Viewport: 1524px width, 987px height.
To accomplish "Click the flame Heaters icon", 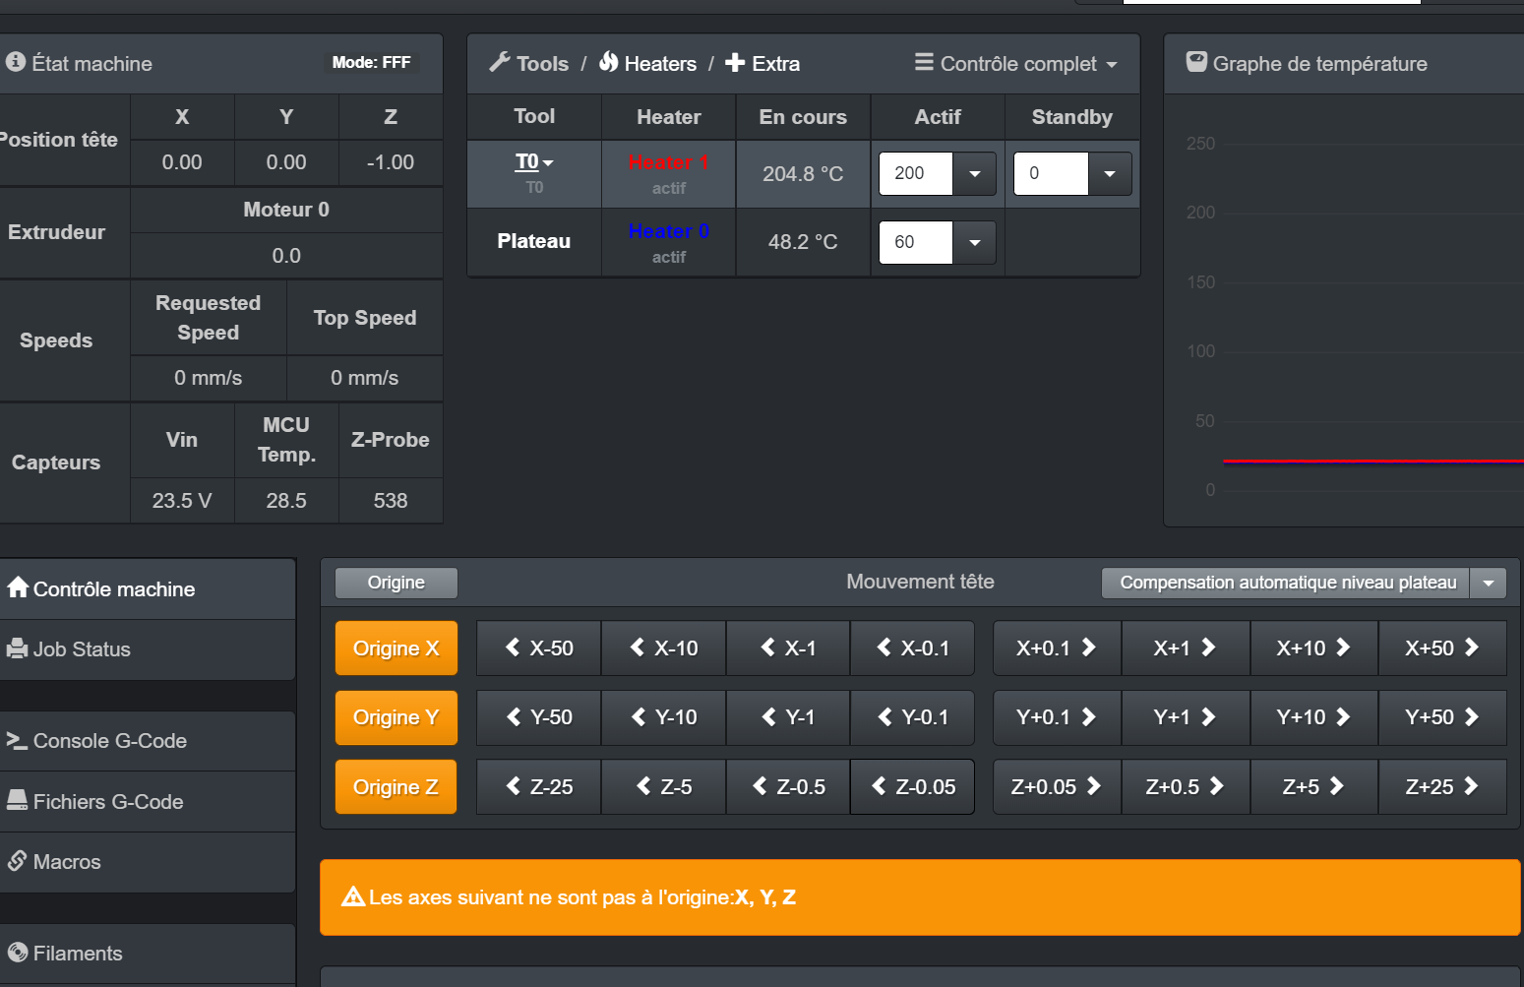I will pyautogui.click(x=609, y=62).
